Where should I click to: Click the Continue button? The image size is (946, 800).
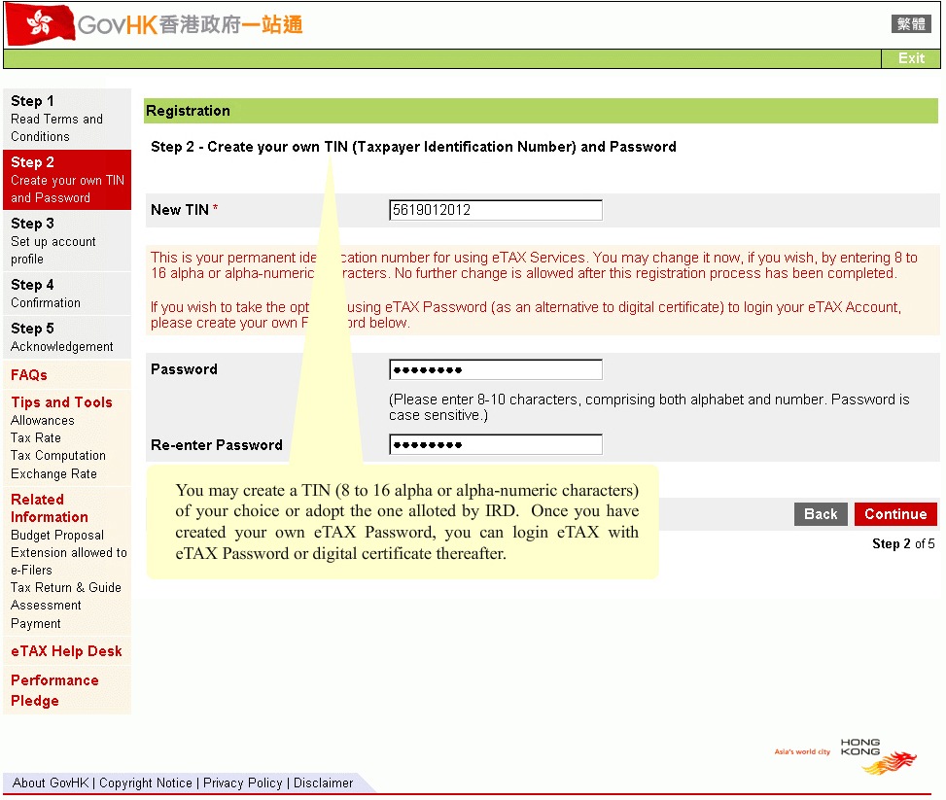click(x=895, y=514)
